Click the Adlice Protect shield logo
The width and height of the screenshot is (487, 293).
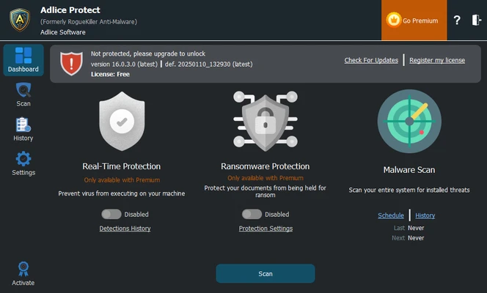[20, 20]
